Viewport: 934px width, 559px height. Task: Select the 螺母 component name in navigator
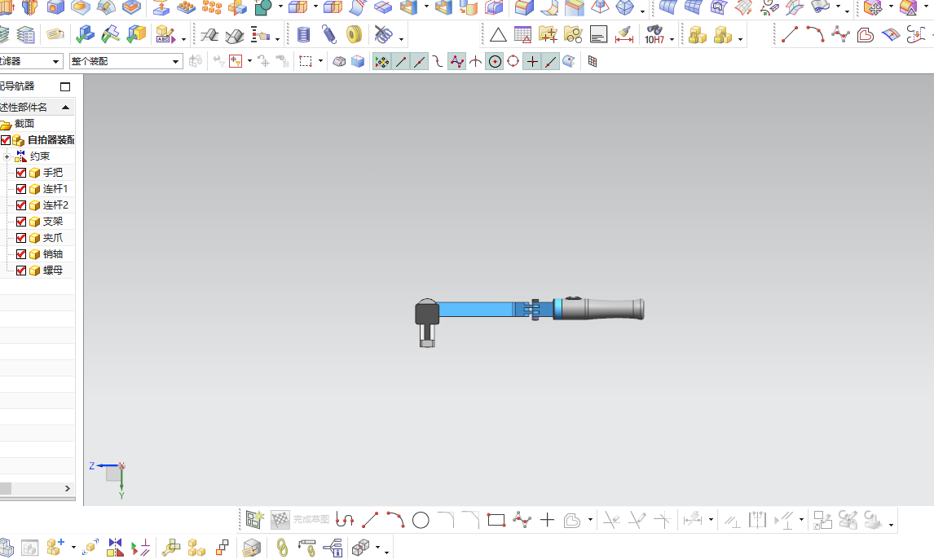(53, 271)
